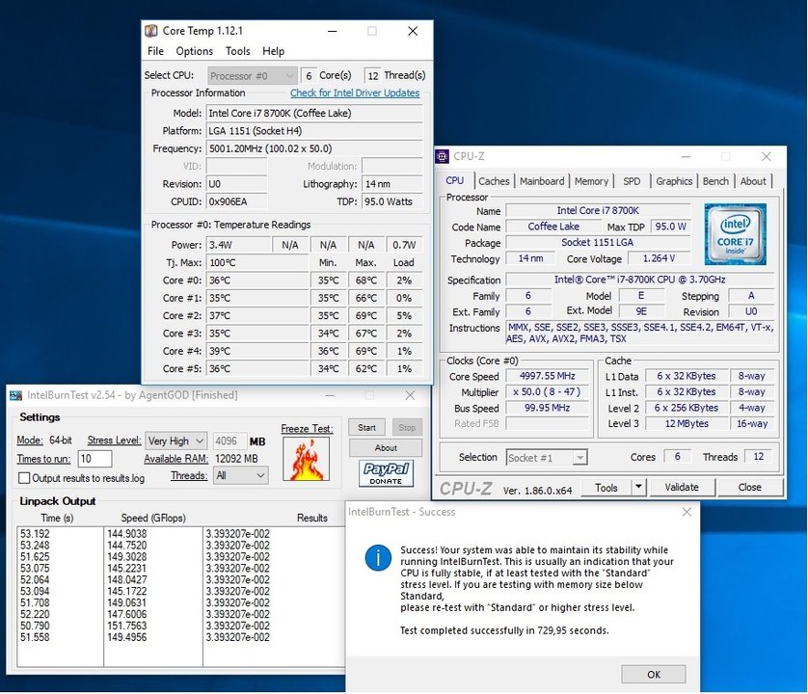
Task: Click the Speed (GFlops) column header
Action: (153, 518)
